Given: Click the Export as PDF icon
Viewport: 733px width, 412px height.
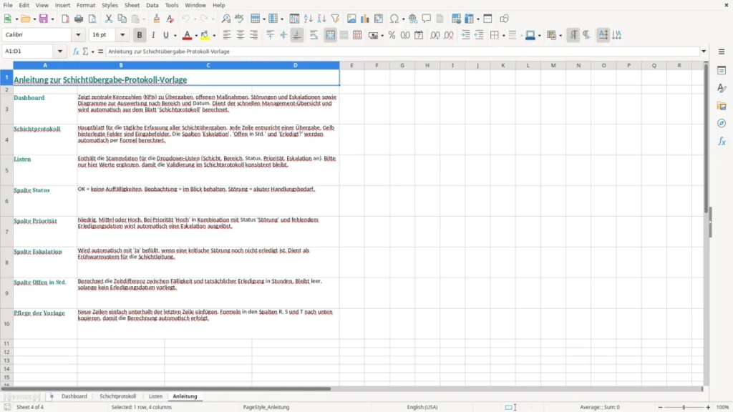Looking at the screenshot, I should 65,19.
